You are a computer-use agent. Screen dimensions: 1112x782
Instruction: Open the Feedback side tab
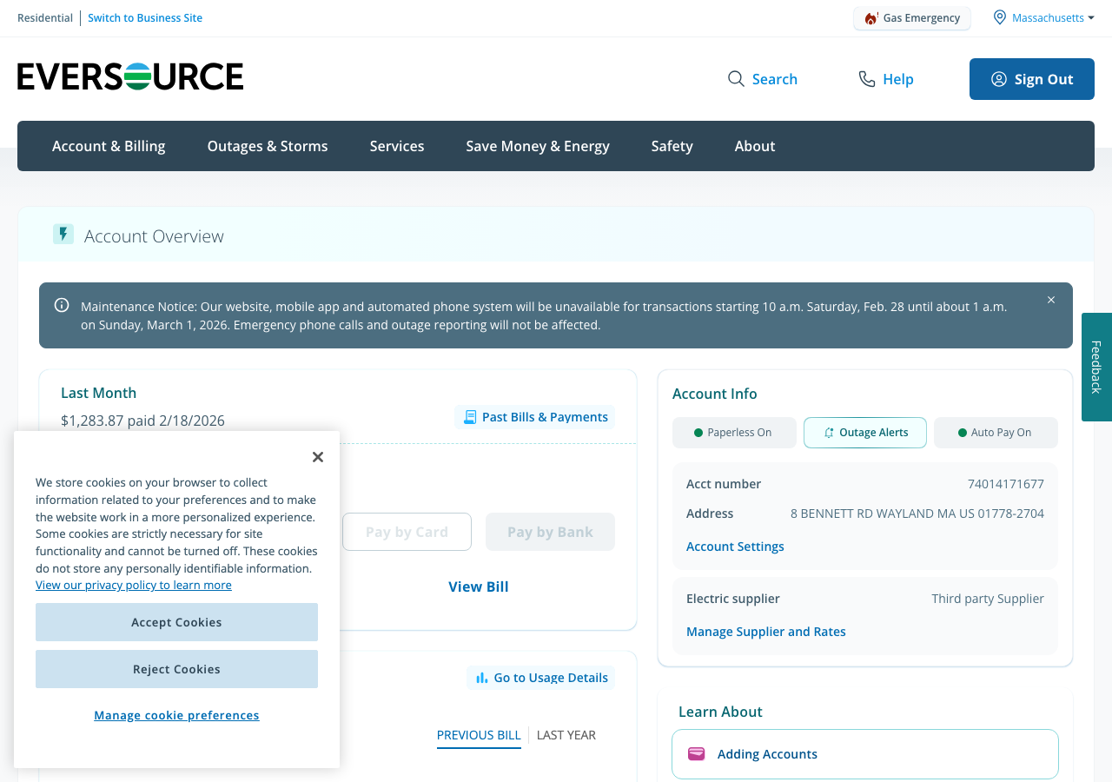click(x=1096, y=367)
